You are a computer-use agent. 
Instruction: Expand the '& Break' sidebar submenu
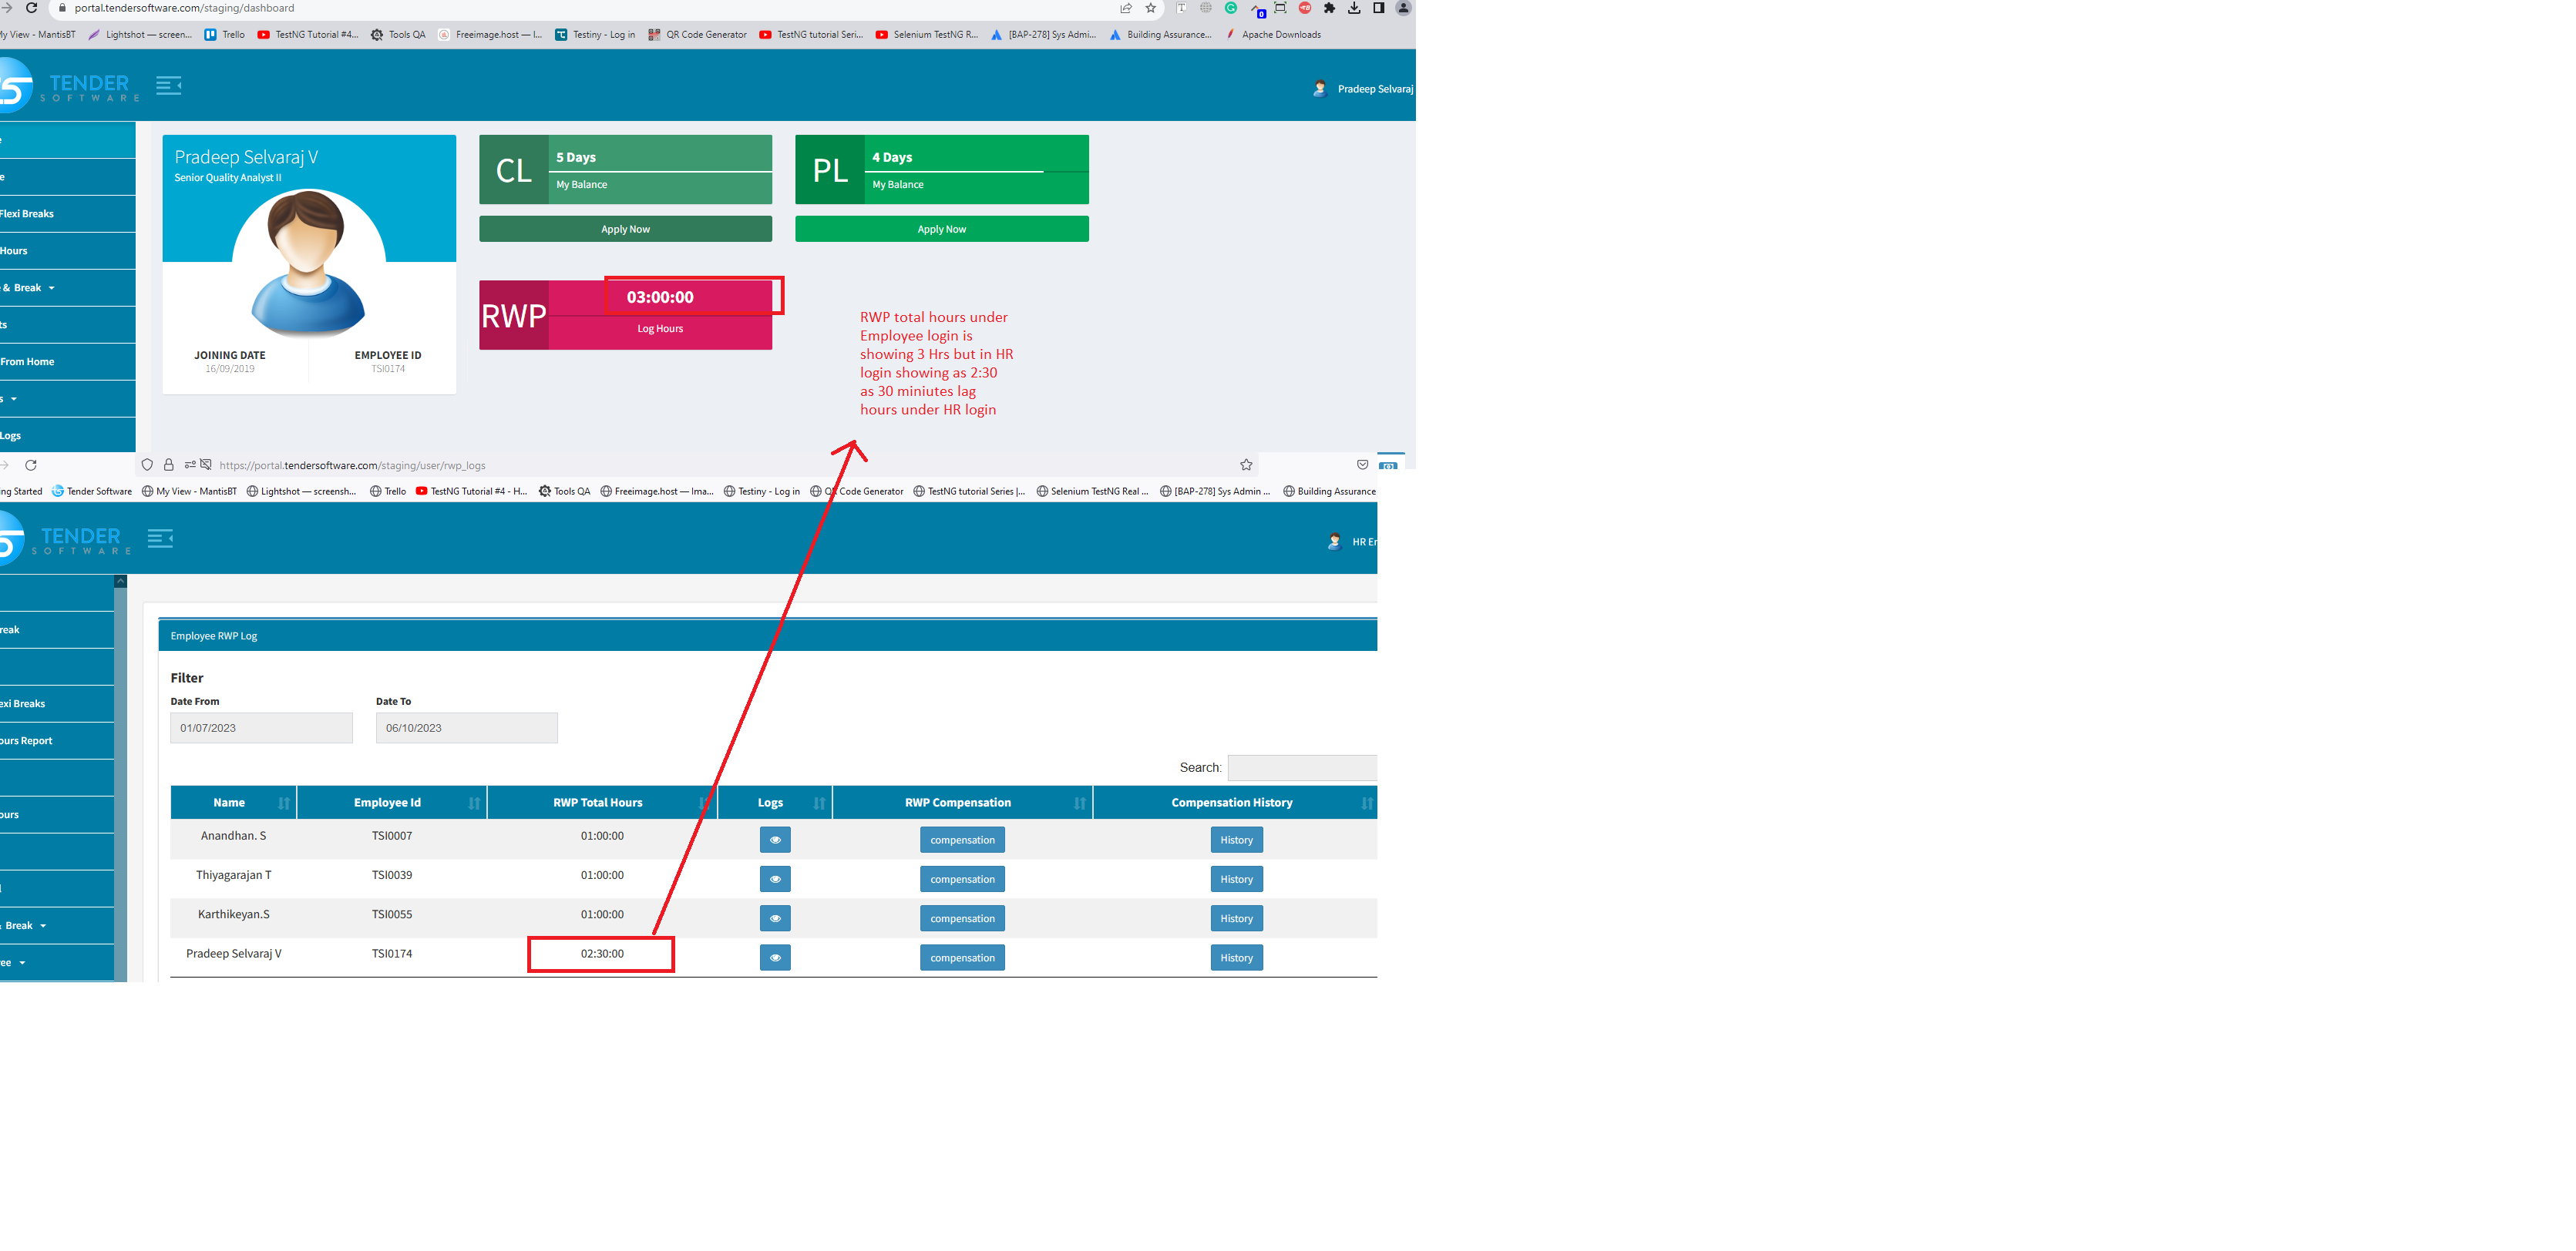[x=30, y=288]
